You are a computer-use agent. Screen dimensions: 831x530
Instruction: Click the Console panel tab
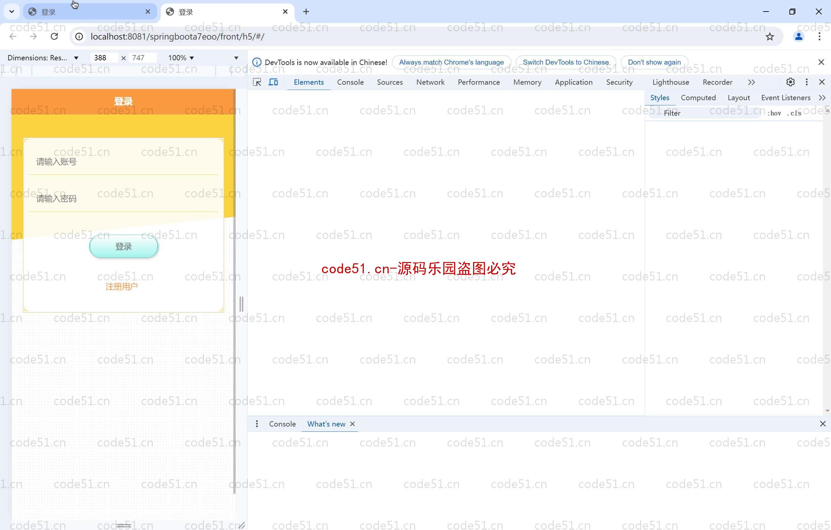(x=350, y=82)
